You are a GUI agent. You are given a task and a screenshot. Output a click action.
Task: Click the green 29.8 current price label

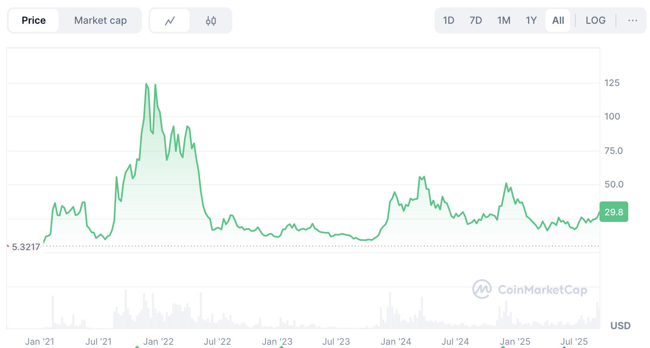[613, 212]
